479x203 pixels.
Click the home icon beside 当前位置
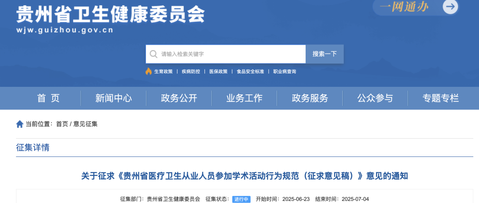(x=20, y=124)
